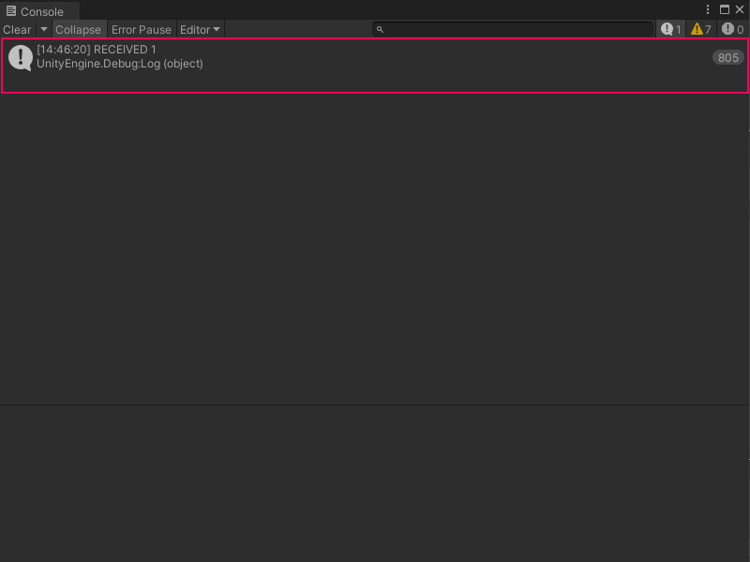Screen dimensions: 750x562
Task: Click the search magnifier icon
Action: (379, 29)
